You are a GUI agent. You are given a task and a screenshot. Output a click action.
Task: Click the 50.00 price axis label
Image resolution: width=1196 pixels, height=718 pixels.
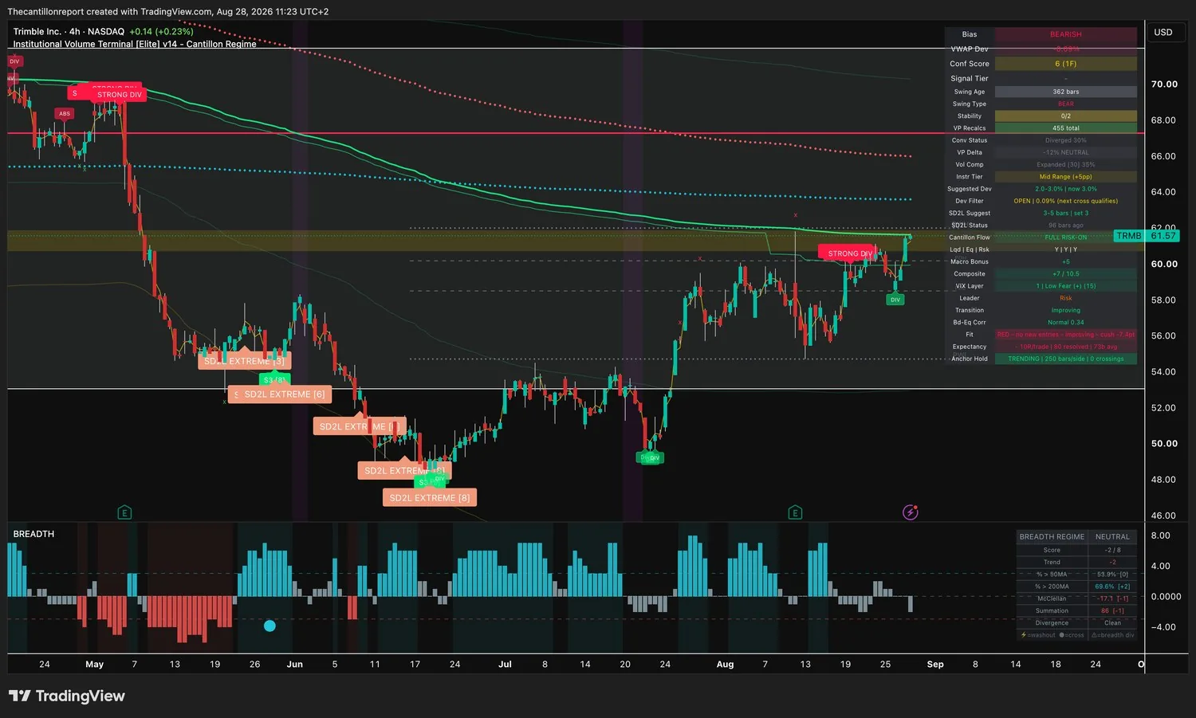pyautogui.click(x=1164, y=444)
